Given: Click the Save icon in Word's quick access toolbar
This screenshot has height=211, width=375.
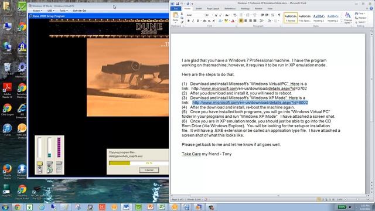Looking at the screenshot, I should point(177,4).
